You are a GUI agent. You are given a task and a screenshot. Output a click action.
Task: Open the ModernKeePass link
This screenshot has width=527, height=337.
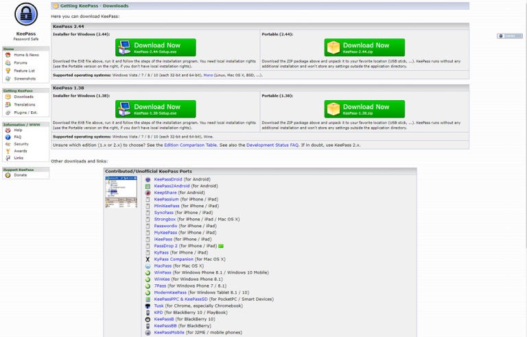pyautogui.click(x=170, y=292)
